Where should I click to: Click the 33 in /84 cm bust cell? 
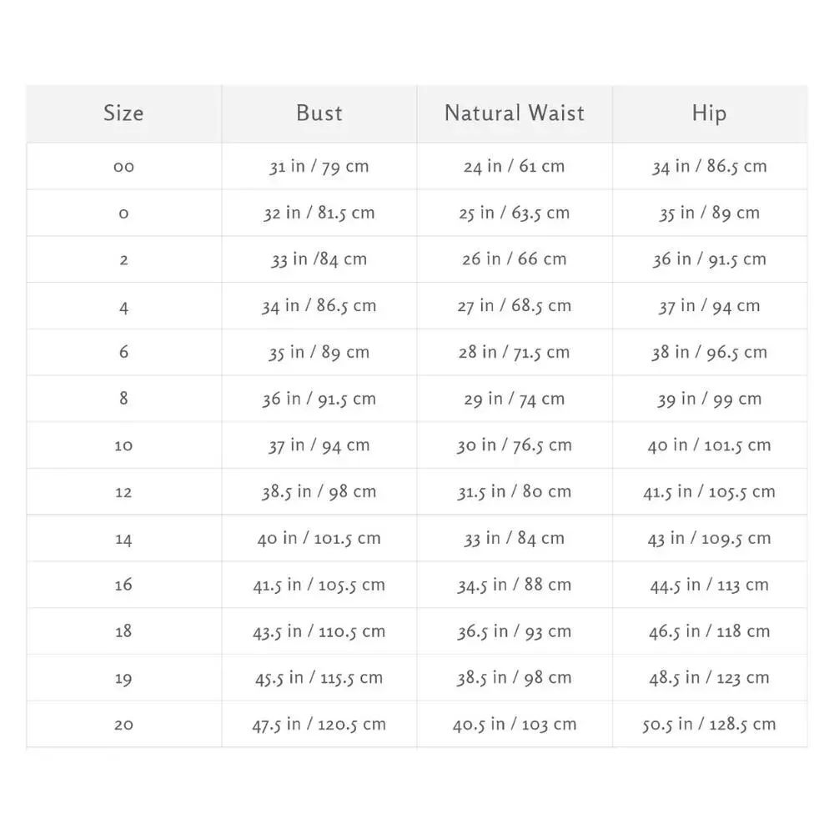point(319,259)
